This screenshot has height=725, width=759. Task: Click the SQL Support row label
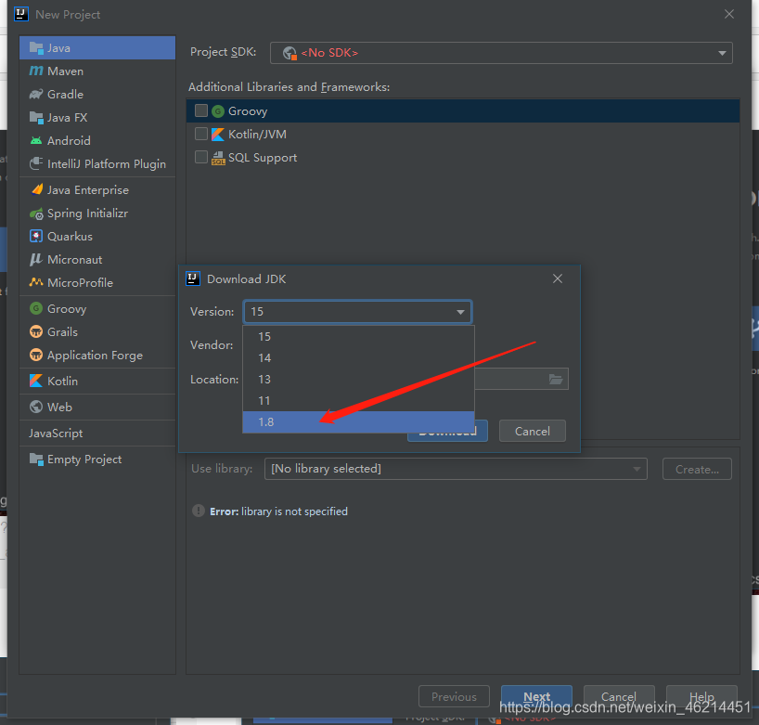[x=263, y=158]
